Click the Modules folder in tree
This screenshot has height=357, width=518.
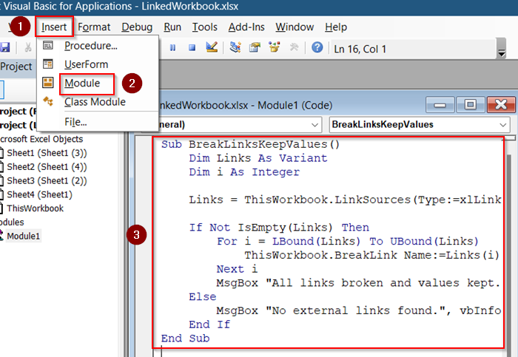(12, 222)
